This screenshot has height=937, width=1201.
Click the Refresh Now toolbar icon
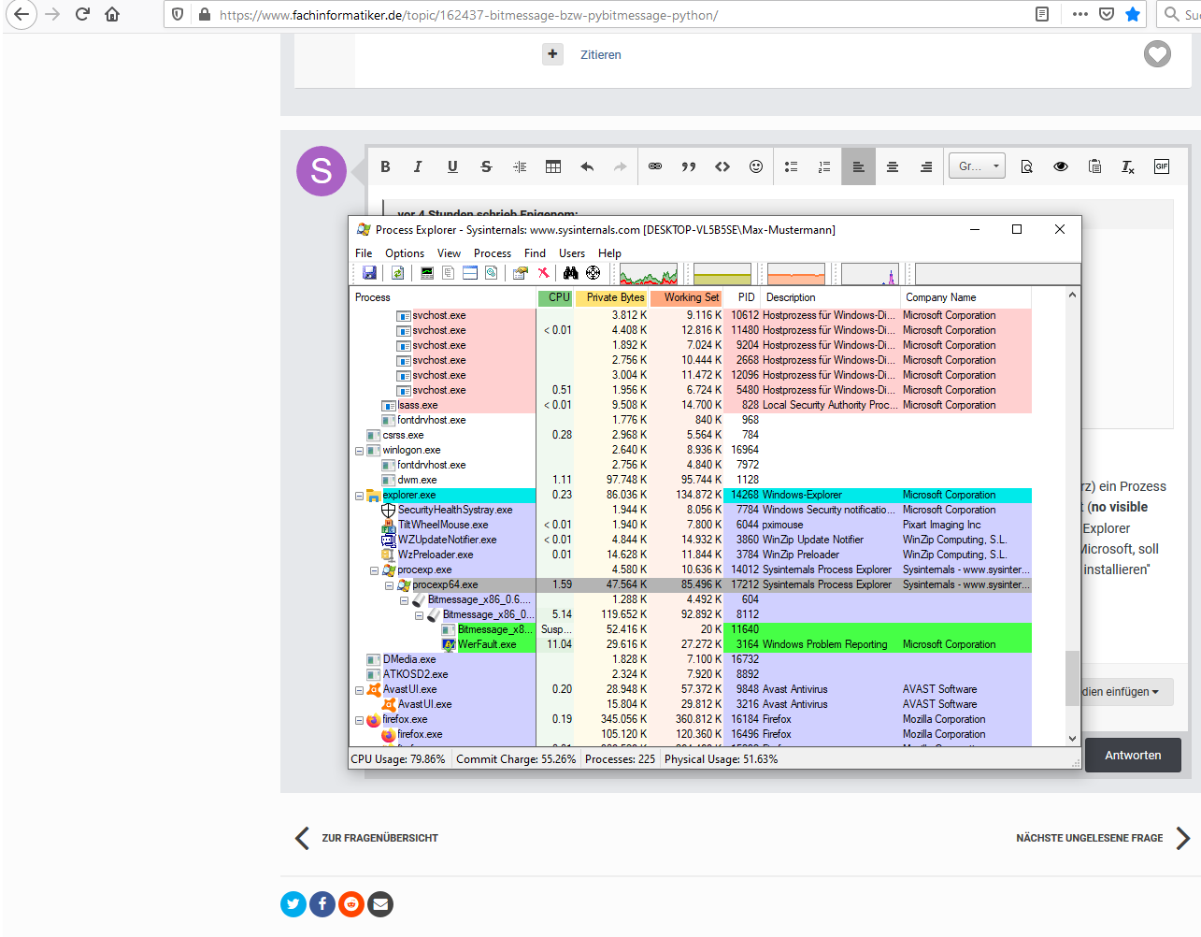click(x=398, y=273)
